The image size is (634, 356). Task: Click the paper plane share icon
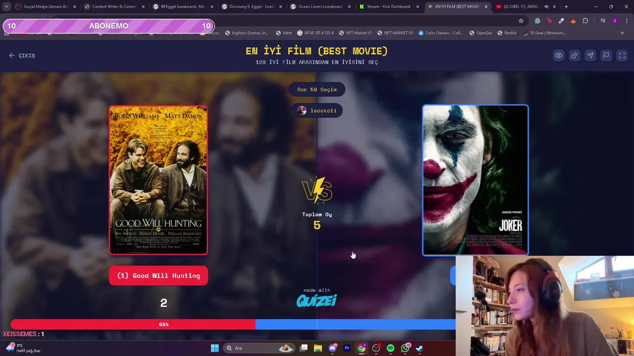pyautogui.click(x=590, y=55)
